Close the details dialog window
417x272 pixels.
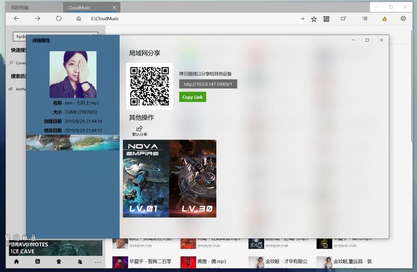pos(382,40)
